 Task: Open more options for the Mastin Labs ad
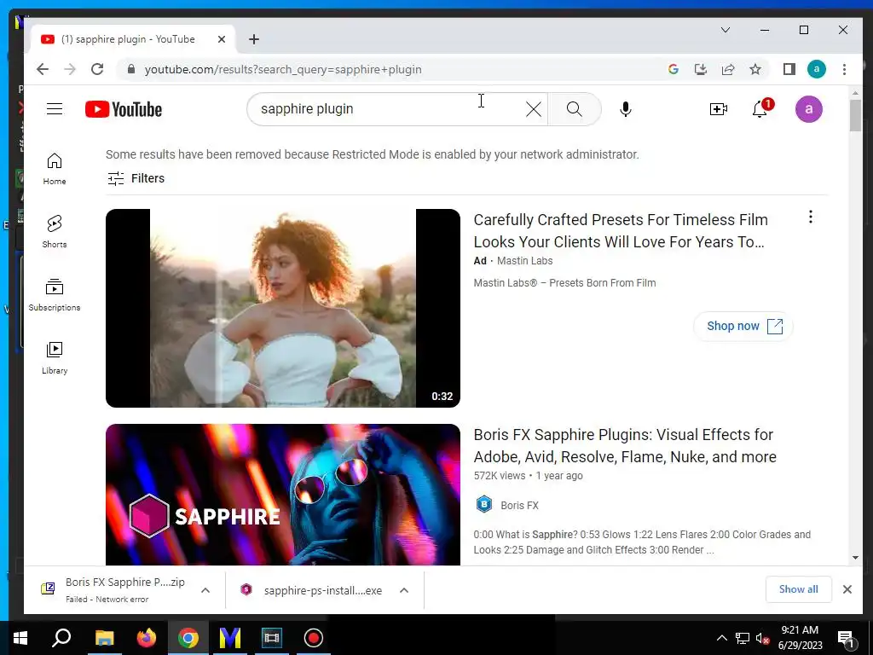[x=811, y=217]
